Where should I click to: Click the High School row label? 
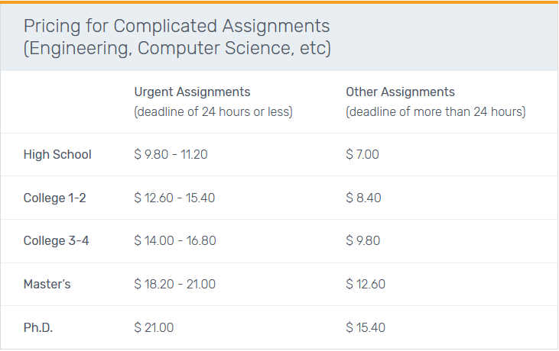tap(57, 154)
